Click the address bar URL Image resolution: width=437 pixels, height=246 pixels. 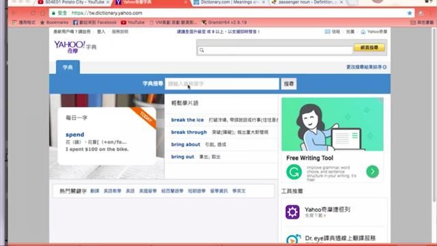107,13
